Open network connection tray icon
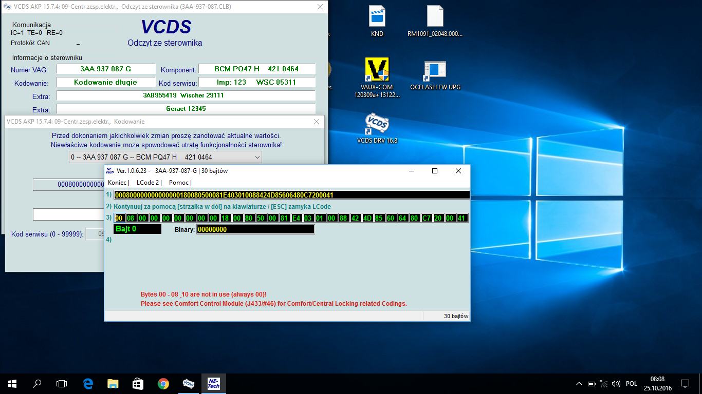The image size is (702, 394). coord(604,383)
